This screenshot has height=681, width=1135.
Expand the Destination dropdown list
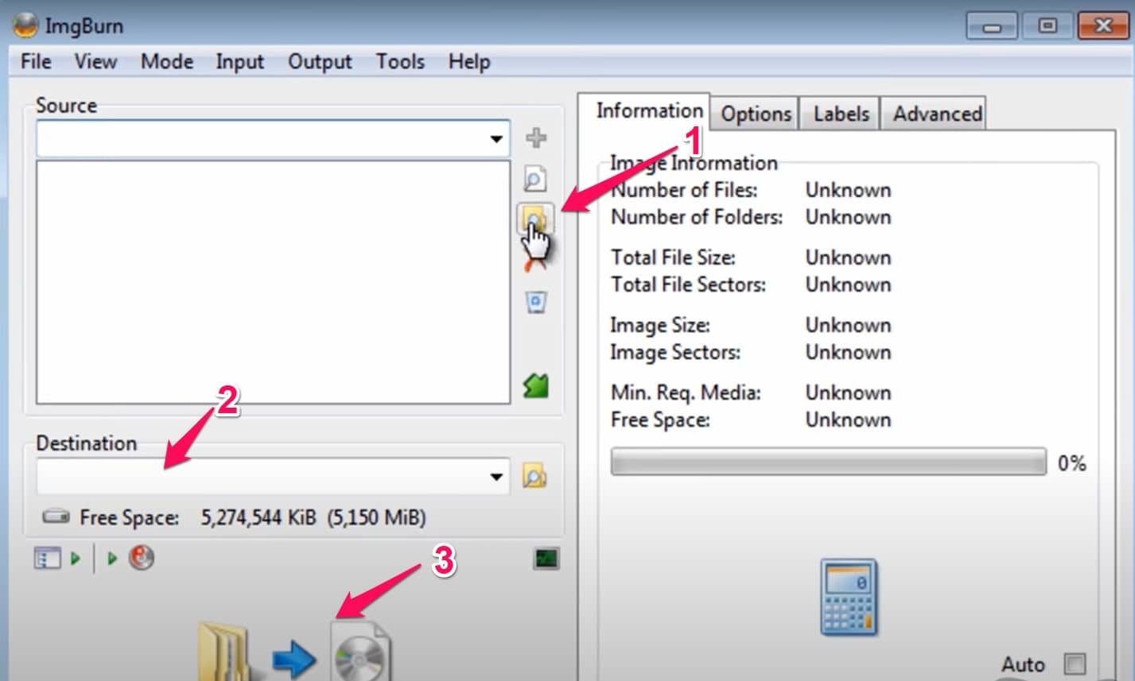(496, 477)
